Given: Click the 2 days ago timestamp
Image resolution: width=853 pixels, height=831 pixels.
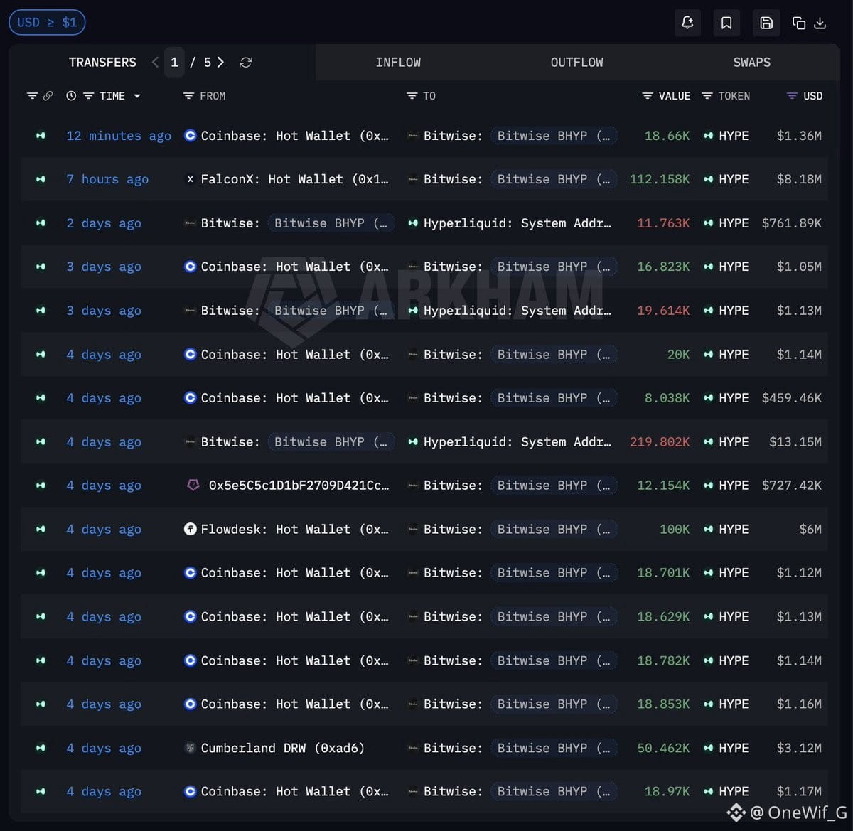Looking at the screenshot, I should click(104, 223).
